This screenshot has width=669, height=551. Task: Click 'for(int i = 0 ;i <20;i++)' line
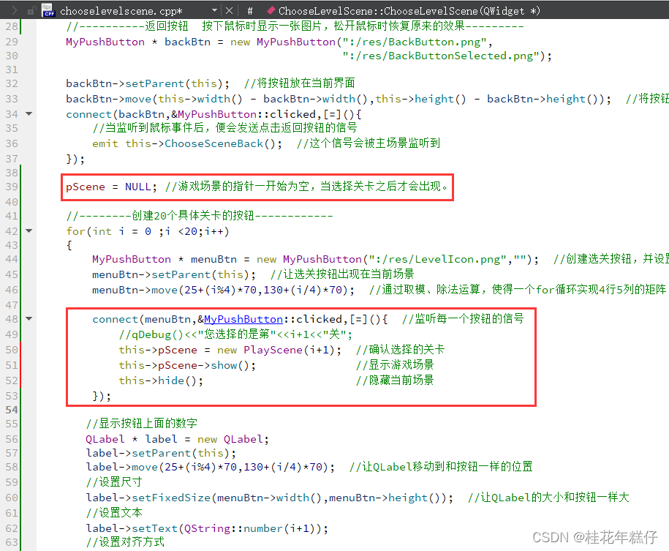tap(148, 231)
